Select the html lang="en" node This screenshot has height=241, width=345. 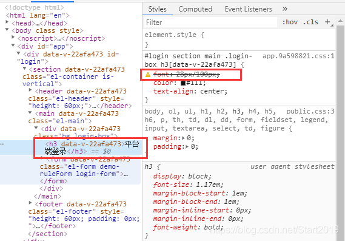[x=38, y=15]
